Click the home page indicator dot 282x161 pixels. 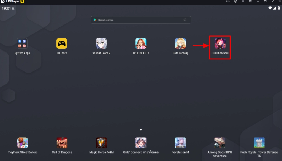pyautogui.click(x=141, y=129)
